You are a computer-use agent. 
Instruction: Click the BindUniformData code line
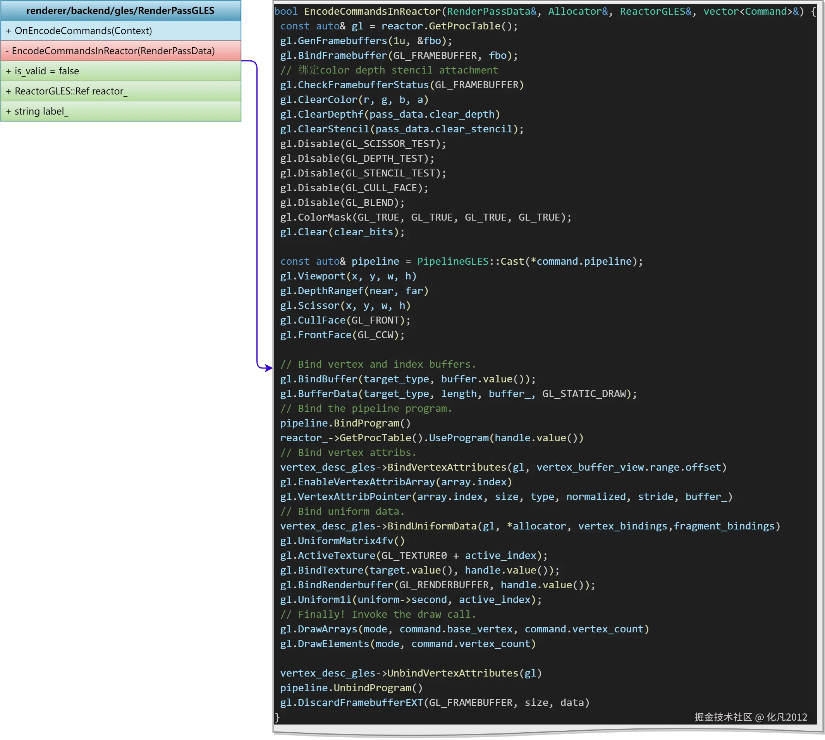[x=529, y=526]
